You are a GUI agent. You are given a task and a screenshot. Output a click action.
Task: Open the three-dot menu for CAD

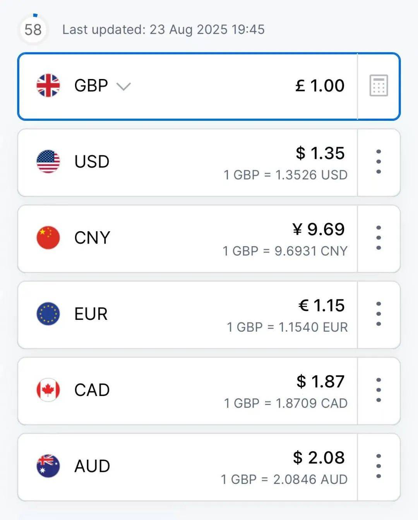pos(379,390)
